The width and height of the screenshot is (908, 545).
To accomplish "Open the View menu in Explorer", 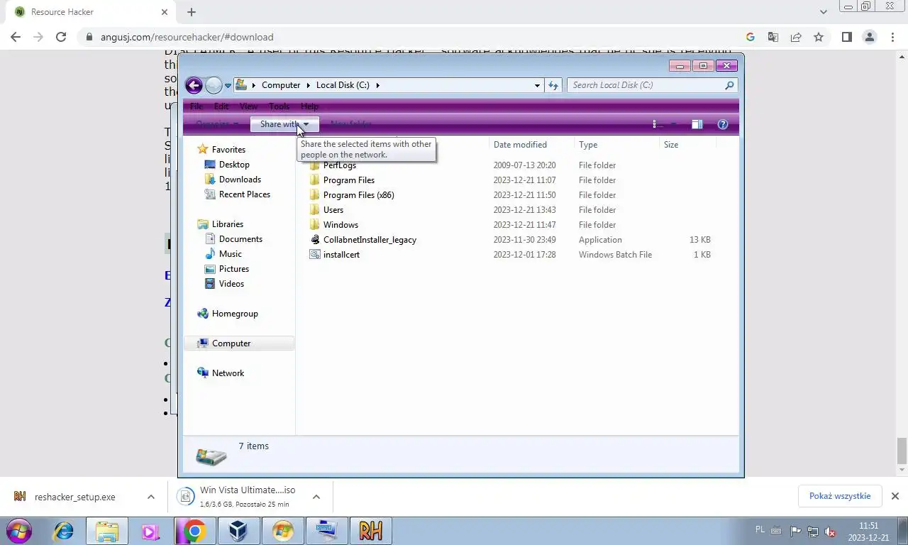I will 248,106.
